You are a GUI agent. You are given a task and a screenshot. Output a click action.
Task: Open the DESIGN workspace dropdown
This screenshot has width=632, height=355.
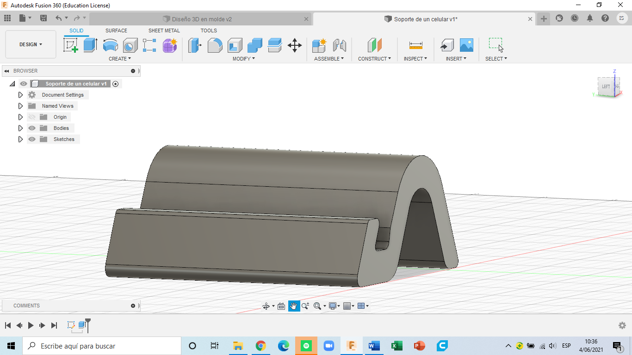(31, 44)
